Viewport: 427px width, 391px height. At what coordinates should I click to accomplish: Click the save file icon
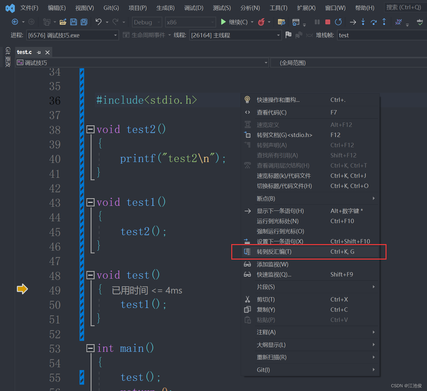tap(74, 22)
